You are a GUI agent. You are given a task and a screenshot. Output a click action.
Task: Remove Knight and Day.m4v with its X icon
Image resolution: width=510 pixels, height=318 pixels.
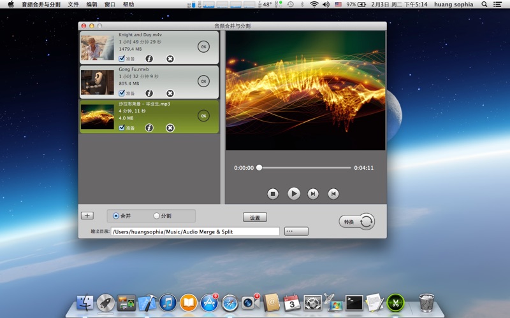(x=170, y=59)
